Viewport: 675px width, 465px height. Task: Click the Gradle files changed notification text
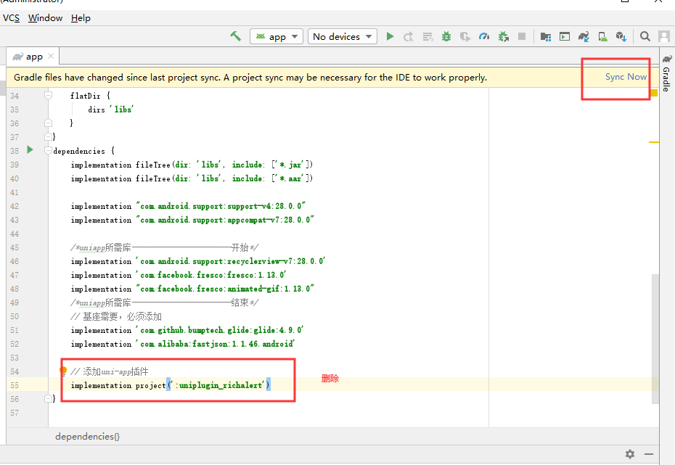pyautogui.click(x=250, y=78)
